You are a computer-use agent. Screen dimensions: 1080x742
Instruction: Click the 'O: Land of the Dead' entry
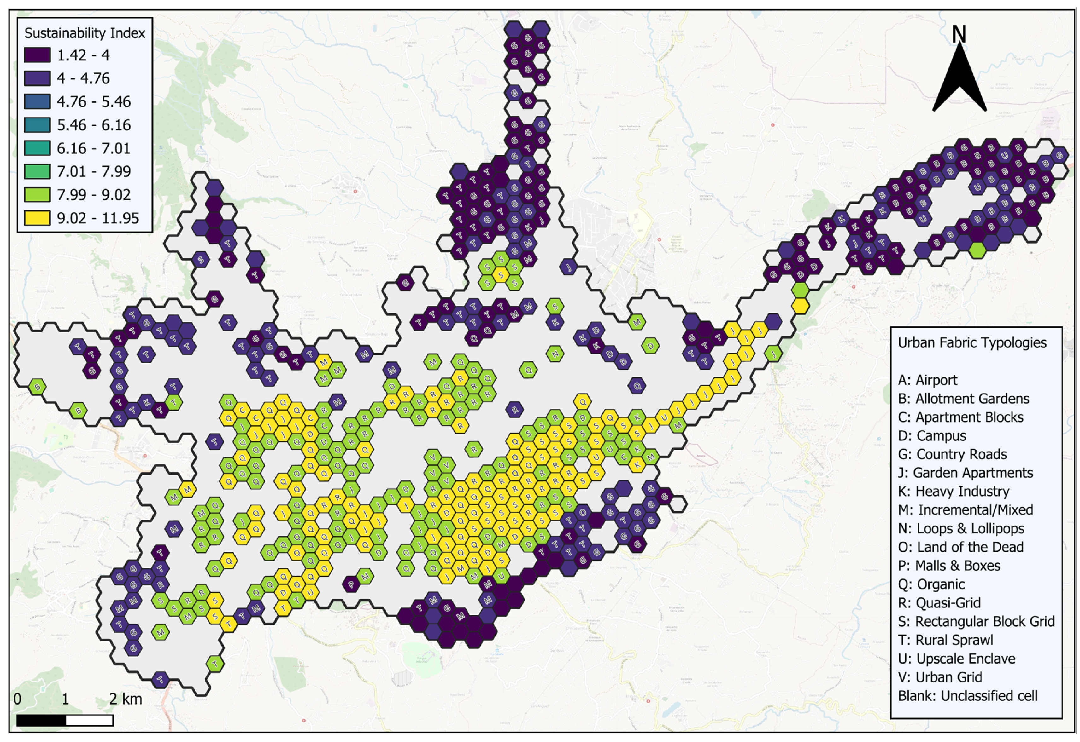(960, 547)
